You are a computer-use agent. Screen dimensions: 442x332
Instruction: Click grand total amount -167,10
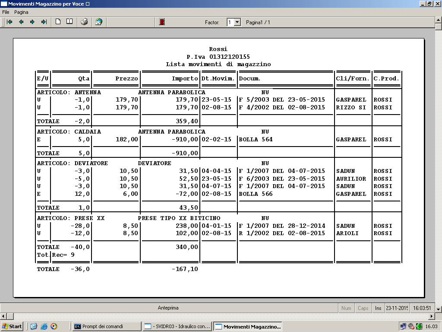click(185, 269)
